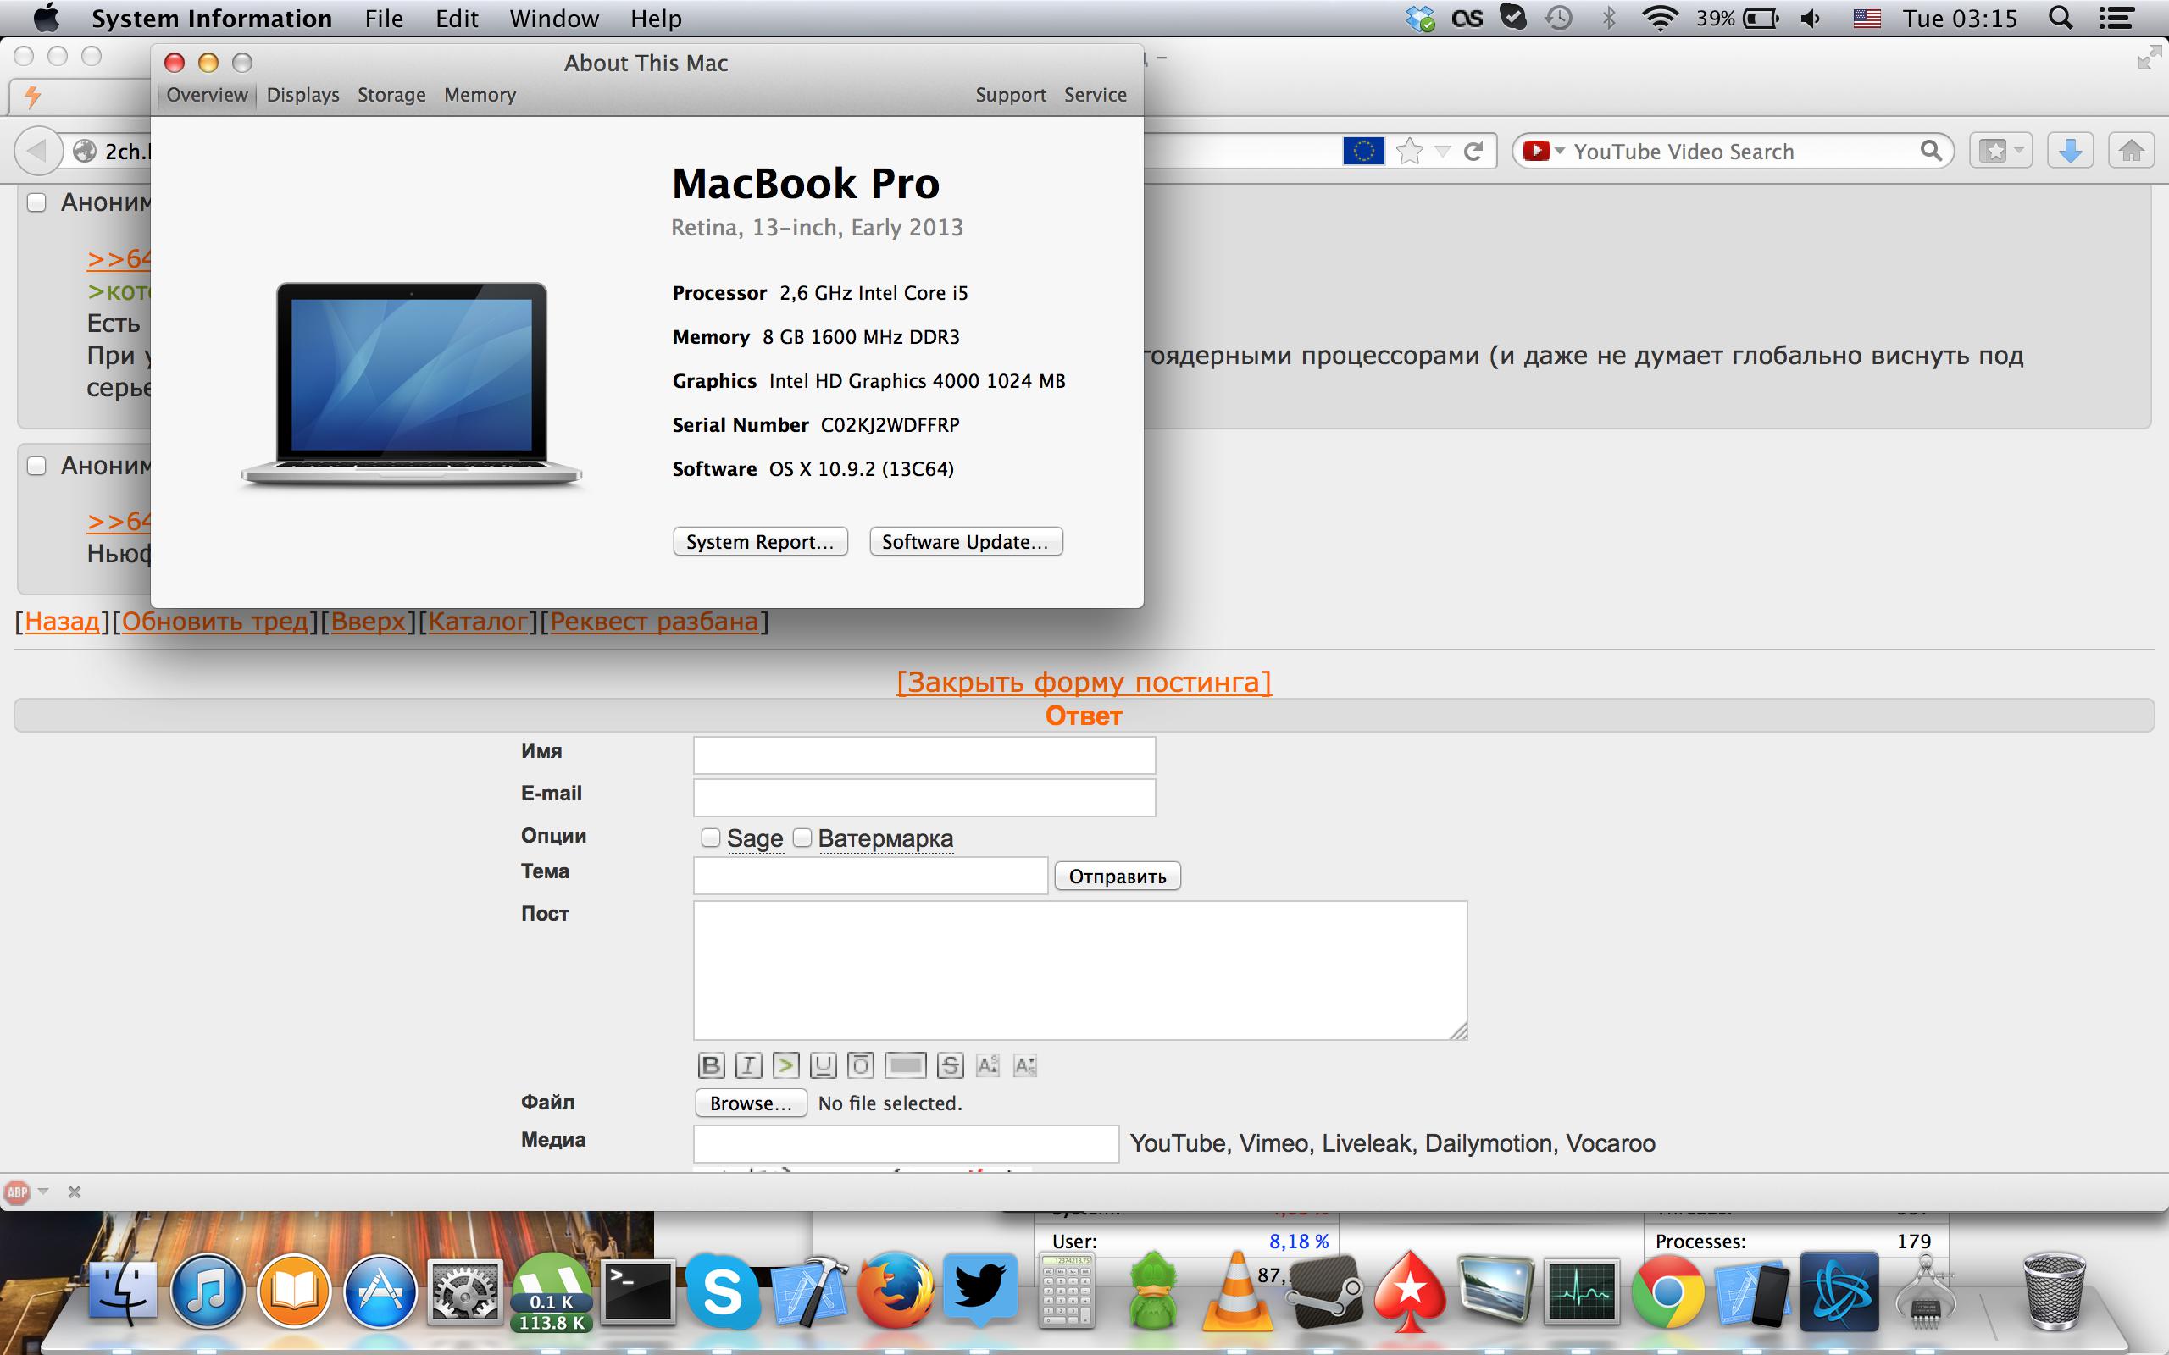Apply spoiler gray-box formatting

tap(904, 1065)
